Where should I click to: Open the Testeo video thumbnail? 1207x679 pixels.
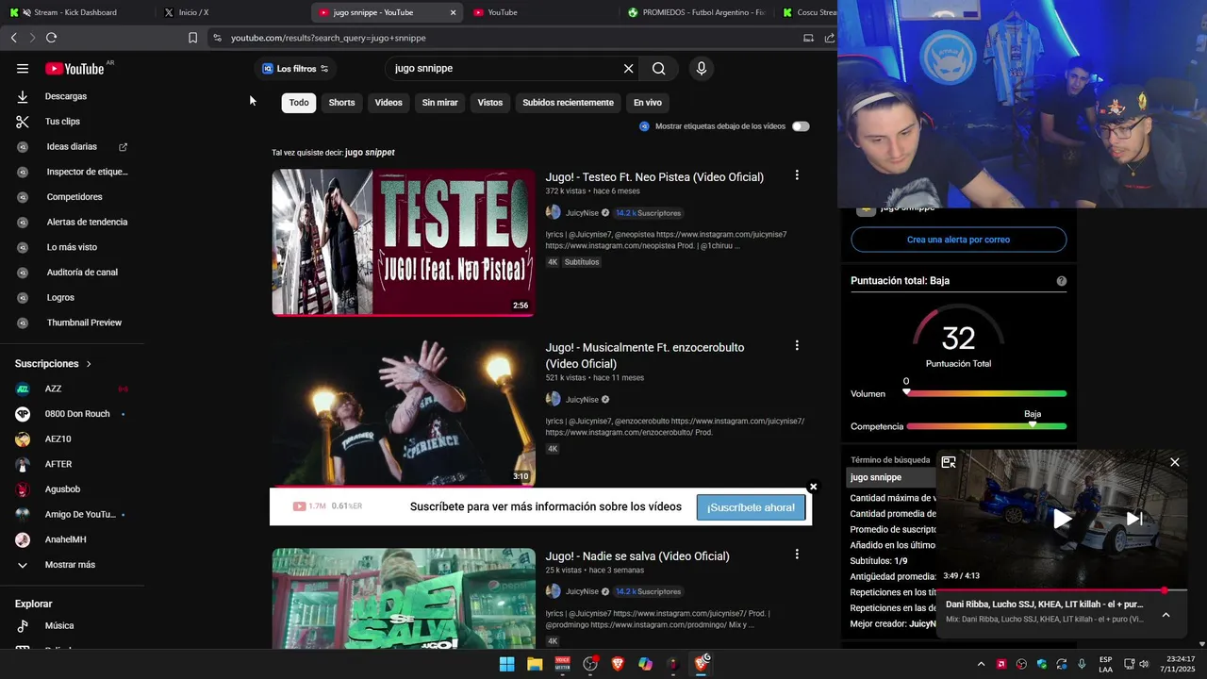pyautogui.click(x=404, y=242)
